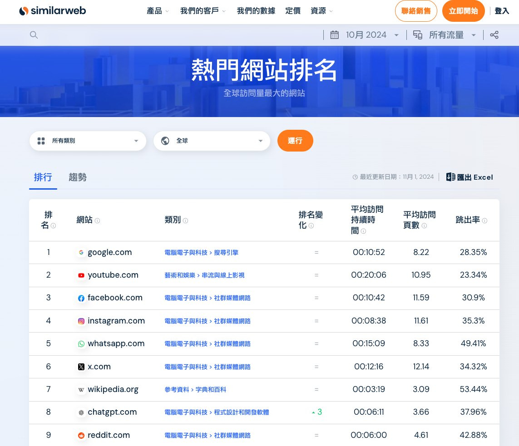Image resolution: width=519 pixels, height=446 pixels.
Task: Open the 全球 country dropdown
Action: point(212,141)
